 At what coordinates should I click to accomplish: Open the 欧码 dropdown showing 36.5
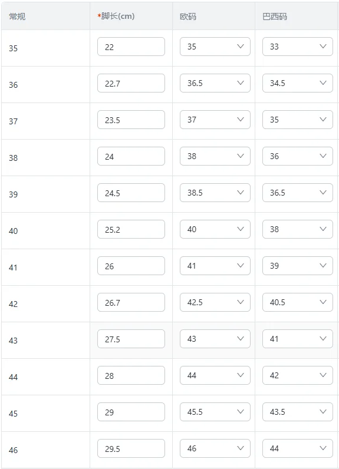(215, 83)
